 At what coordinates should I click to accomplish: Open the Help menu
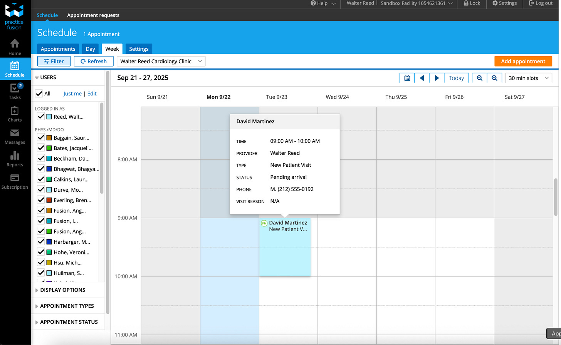tap(323, 3)
